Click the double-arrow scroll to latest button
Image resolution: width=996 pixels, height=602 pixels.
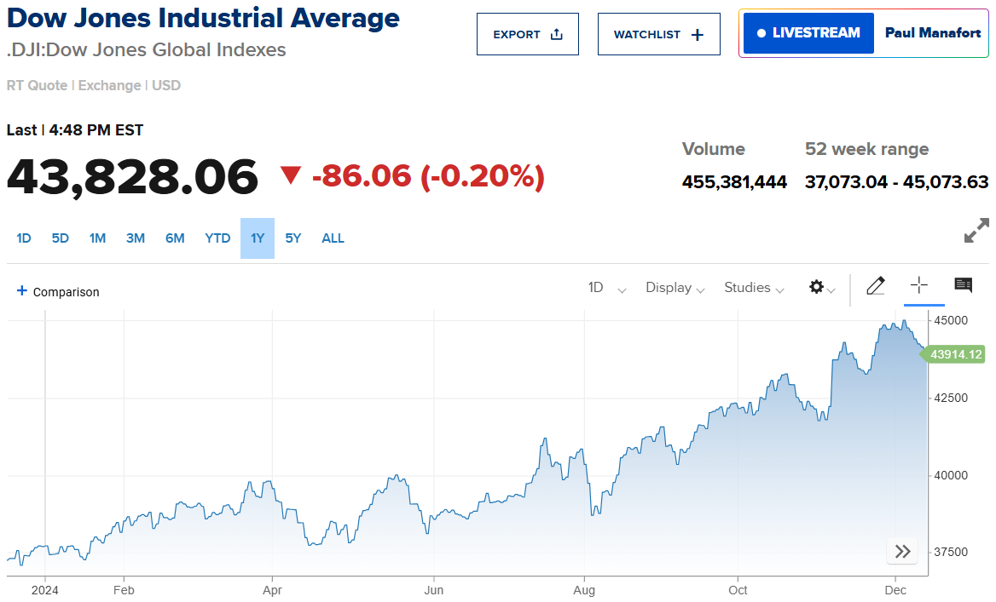[x=902, y=552]
